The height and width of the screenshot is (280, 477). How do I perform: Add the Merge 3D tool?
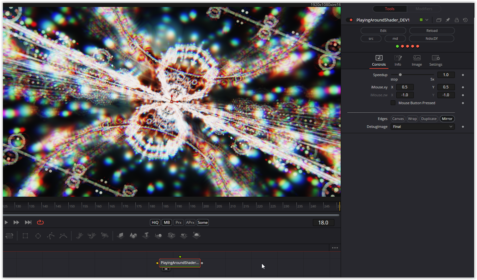(x=158, y=235)
